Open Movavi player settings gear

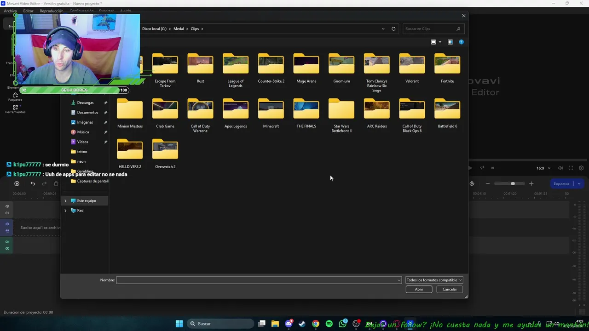click(x=581, y=168)
